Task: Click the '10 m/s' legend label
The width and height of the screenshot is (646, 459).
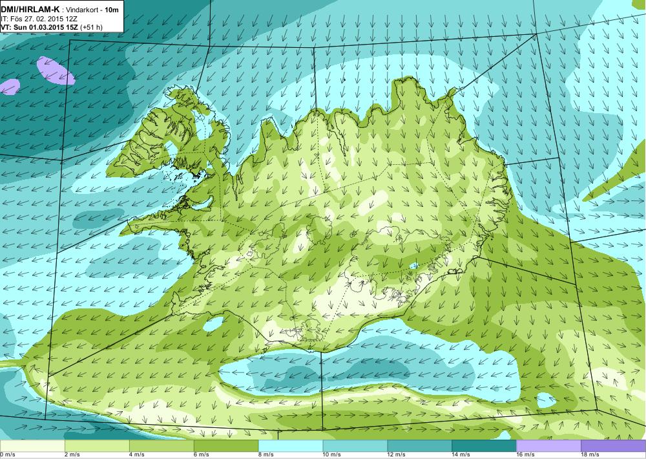Action: (332, 454)
